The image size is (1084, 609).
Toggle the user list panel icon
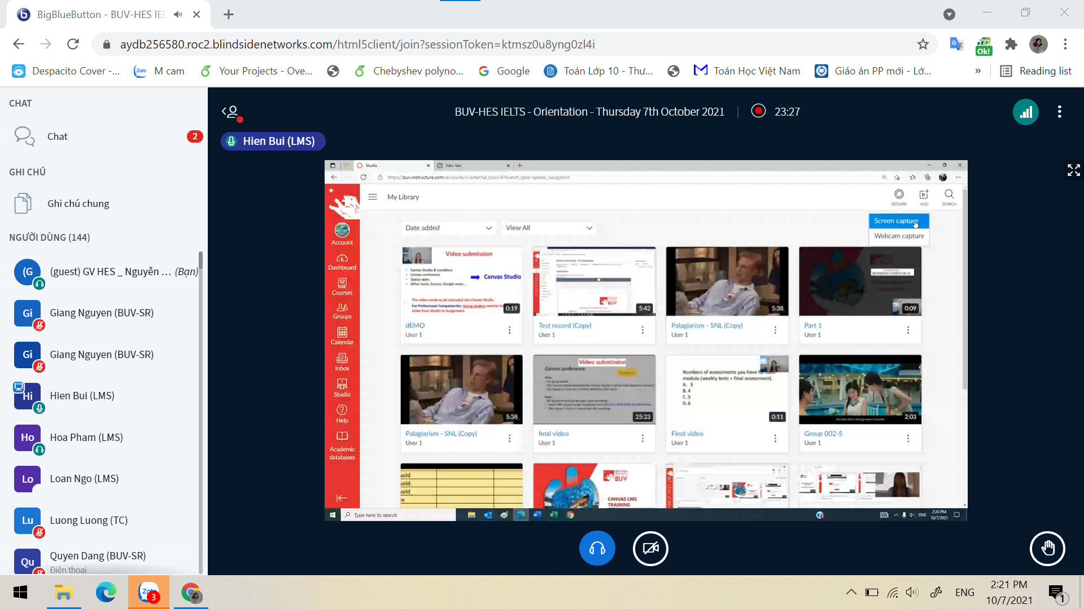[231, 112]
